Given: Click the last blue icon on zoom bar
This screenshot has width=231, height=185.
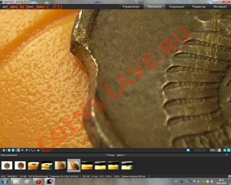Looking at the screenshot, I should [x=229, y=150].
